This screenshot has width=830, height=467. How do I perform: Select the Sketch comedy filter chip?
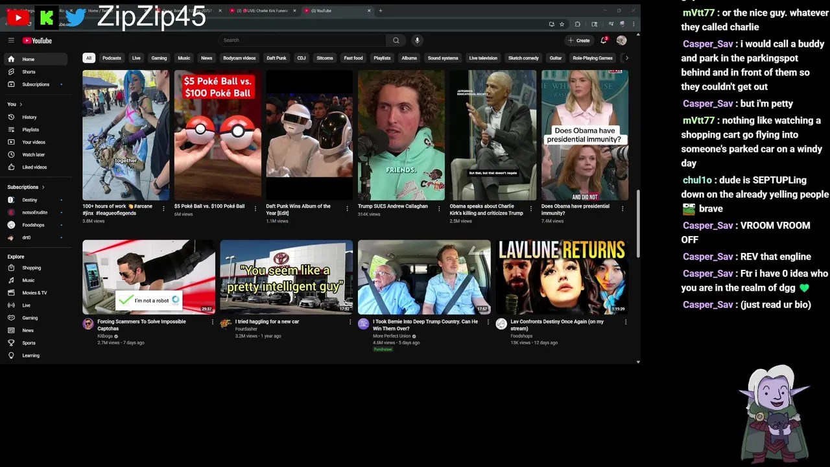click(x=523, y=58)
